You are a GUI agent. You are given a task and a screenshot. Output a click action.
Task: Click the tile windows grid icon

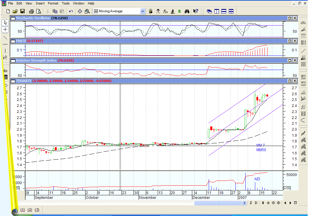[x=231, y=11]
